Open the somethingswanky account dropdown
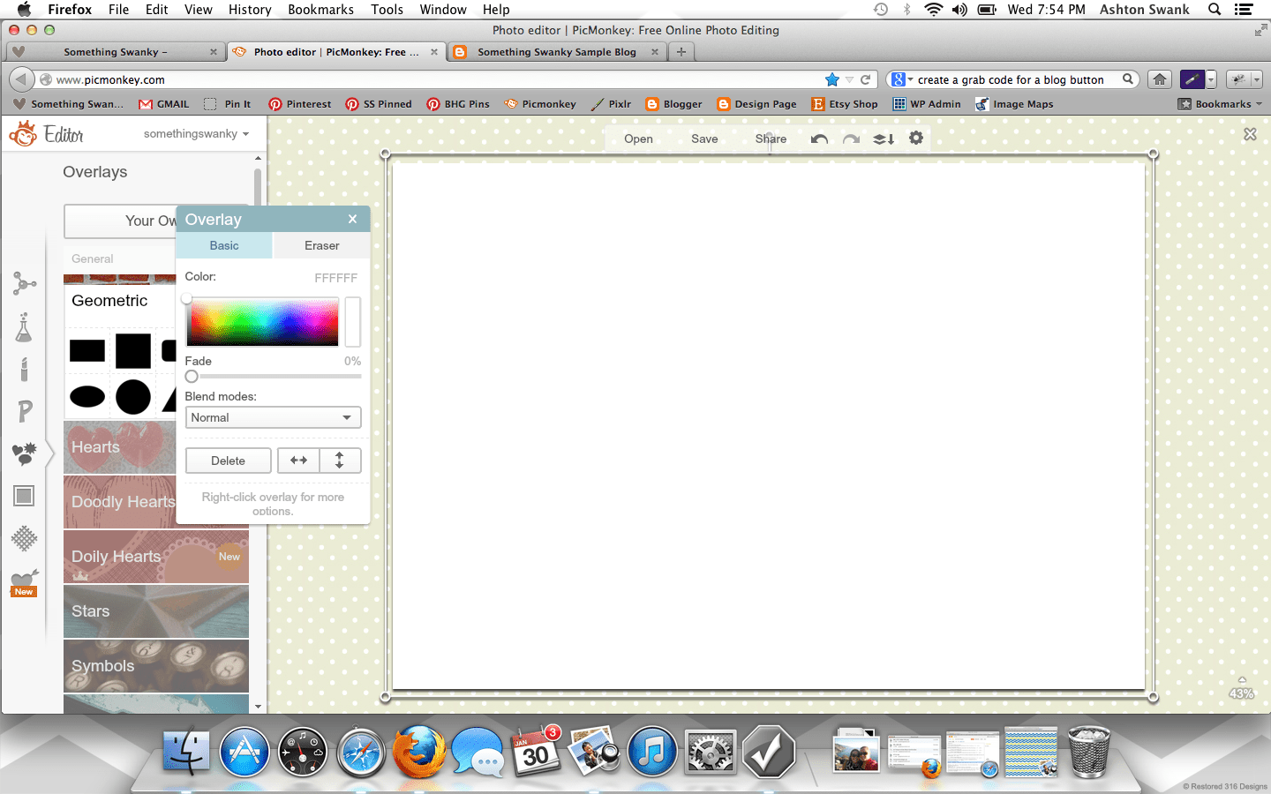Screen dimensions: 1271x794 [196, 134]
